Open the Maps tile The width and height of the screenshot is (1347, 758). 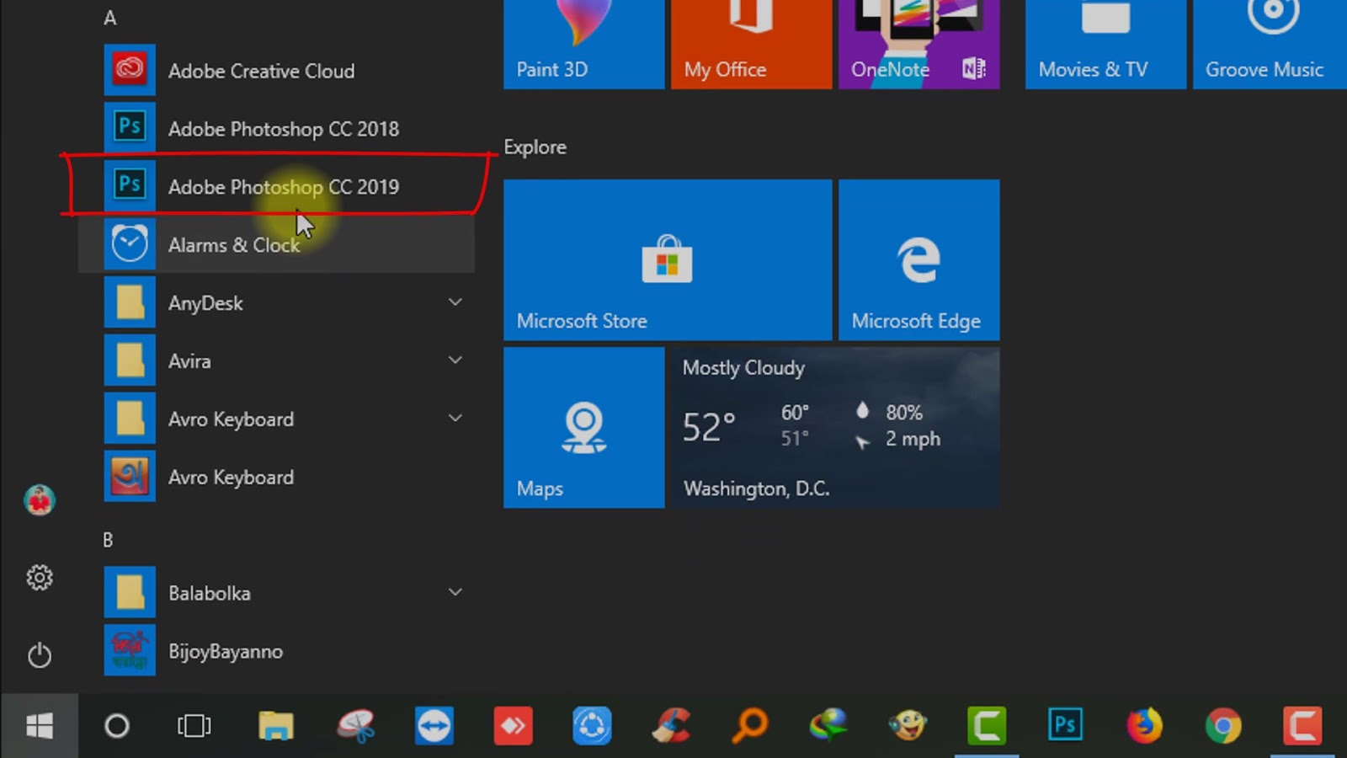tap(583, 428)
